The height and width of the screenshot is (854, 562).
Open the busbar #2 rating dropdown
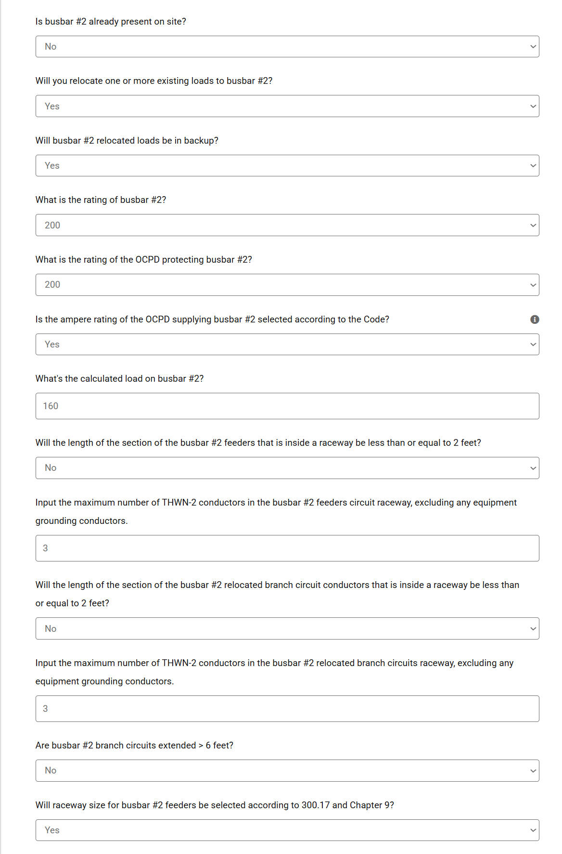point(287,225)
